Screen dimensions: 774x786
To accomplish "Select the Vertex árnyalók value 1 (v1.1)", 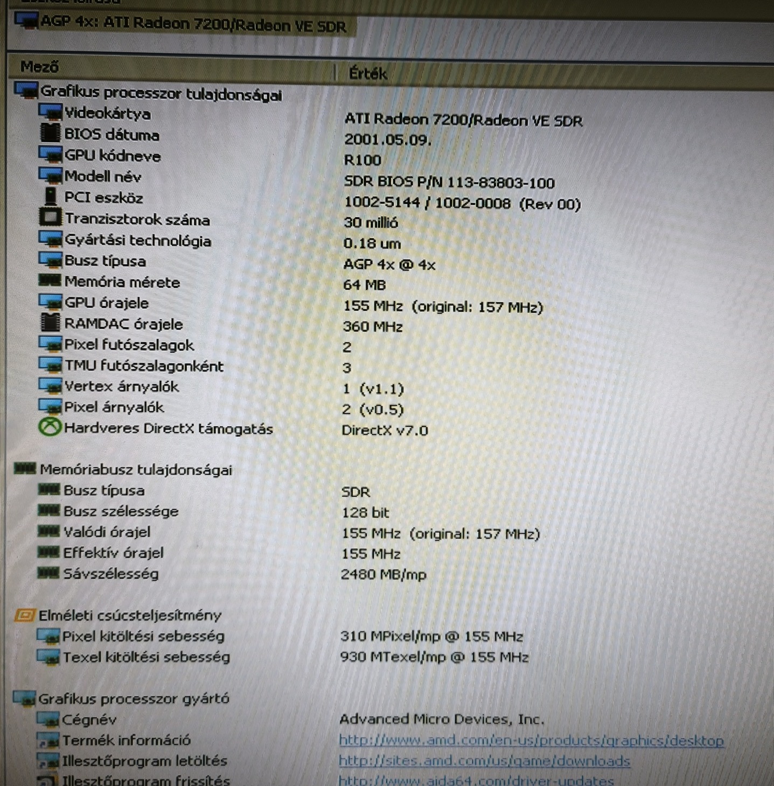I will (373, 388).
